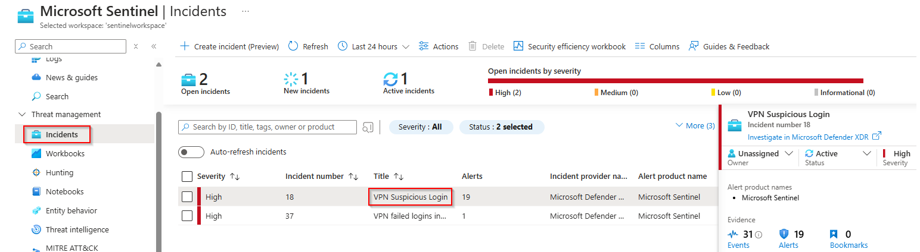Click the Columns icon in the toolbar

640,46
